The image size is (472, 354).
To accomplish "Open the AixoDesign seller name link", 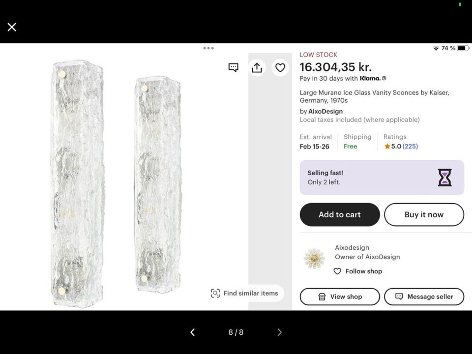I will point(325,112).
